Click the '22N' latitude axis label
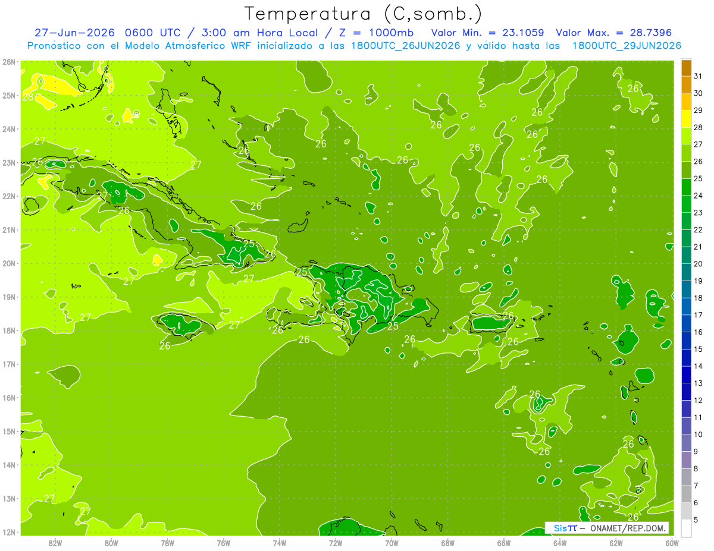The width and height of the screenshot is (714, 551). (9, 196)
